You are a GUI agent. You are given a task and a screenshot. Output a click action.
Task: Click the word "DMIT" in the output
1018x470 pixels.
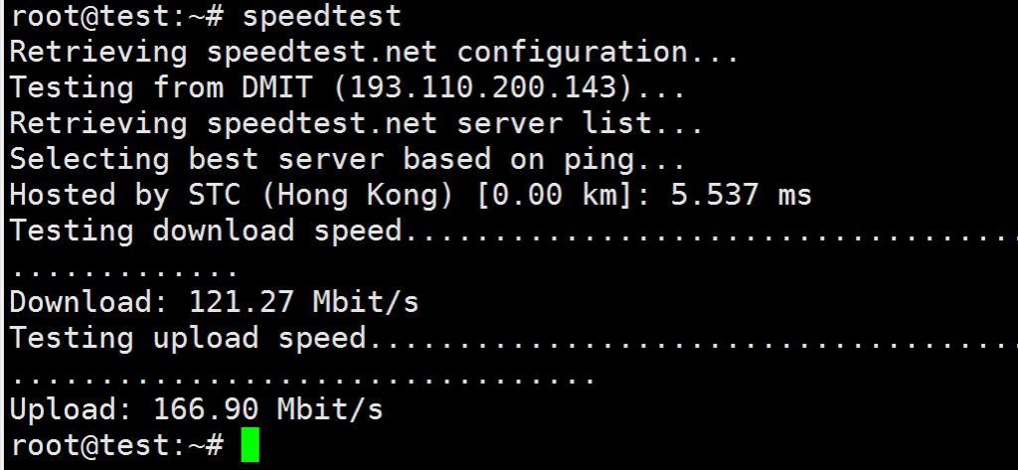coord(277,87)
